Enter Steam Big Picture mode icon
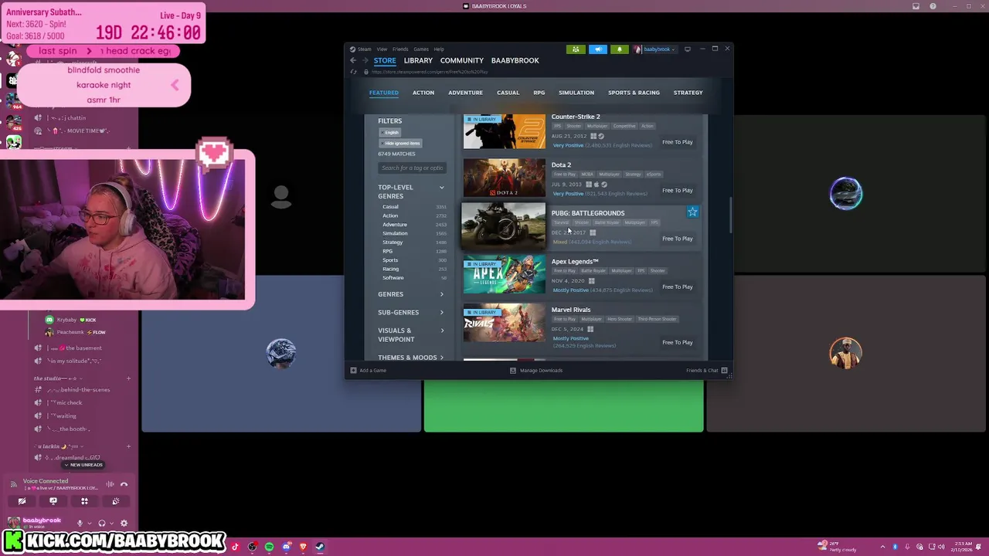This screenshot has height=556, width=989. pos(688,49)
